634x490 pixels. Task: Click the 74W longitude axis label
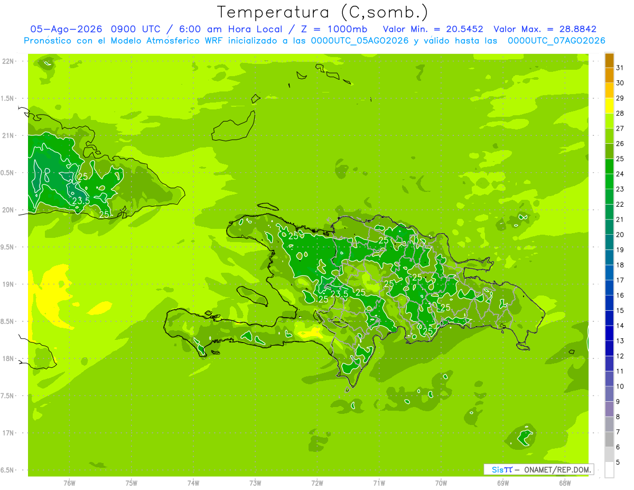point(193,483)
